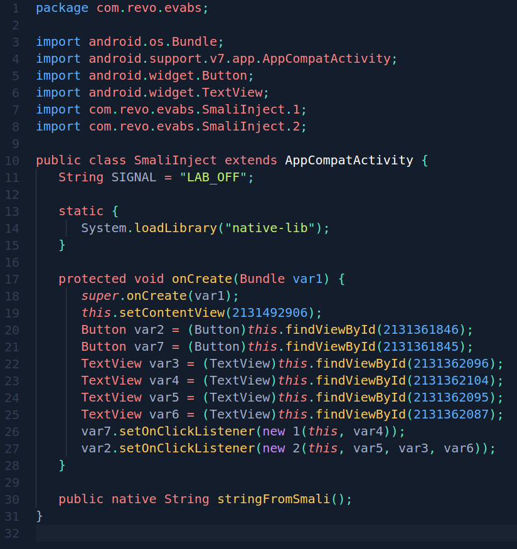Click the resource ID 2131492906
The height and width of the screenshot is (549, 517).
click(264, 312)
